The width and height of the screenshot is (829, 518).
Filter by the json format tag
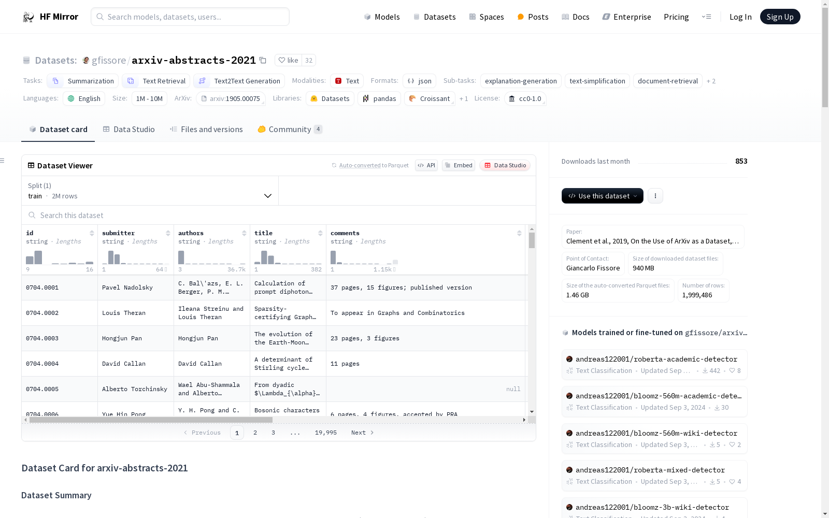tap(419, 81)
